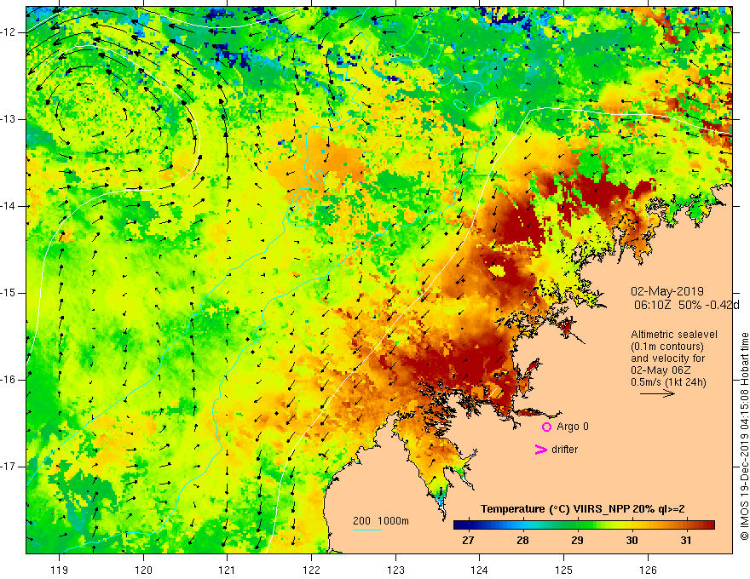Image resolution: width=750 pixels, height=579 pixels.
Task: Click the latitude label -15
Action: pyautogui.click(x=9, y=293)
